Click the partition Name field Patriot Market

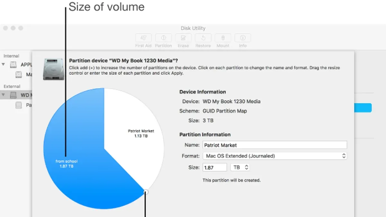click(x=275, y=145)
